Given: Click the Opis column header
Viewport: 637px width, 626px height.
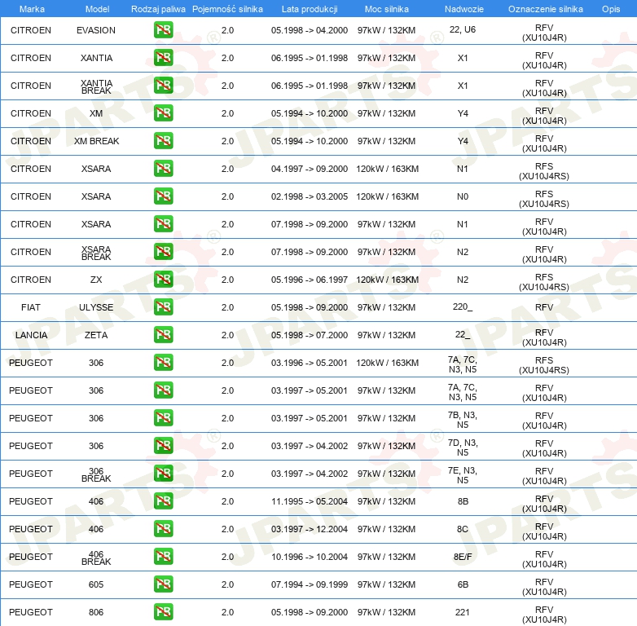Looking at the screenshot, I should click(611, 9).
